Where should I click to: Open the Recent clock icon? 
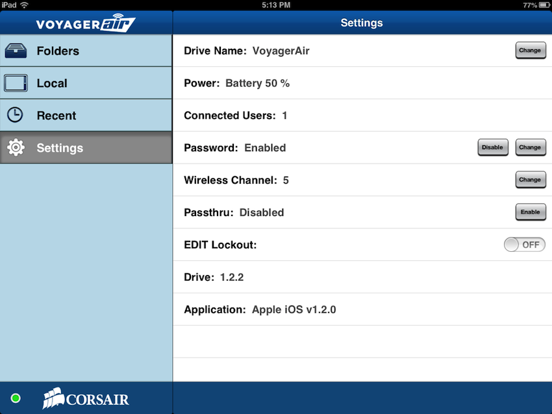pyautogui.click(x=15, y=115)
